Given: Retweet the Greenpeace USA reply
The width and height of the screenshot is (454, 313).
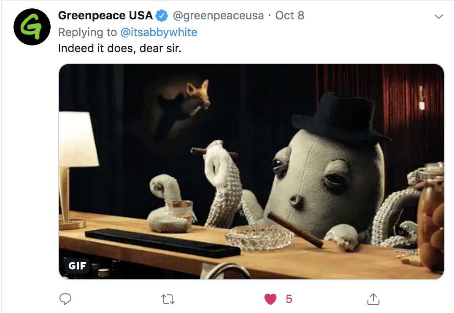Looking at the screenshot, I should click(168, 299).
